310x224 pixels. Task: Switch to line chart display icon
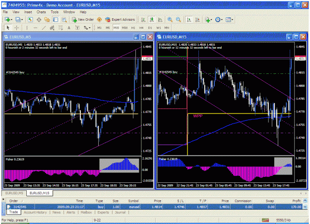(160, 19)
